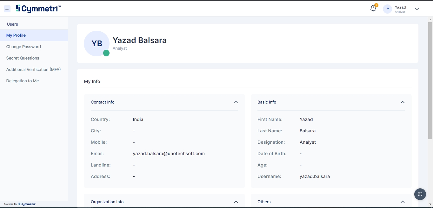Open Additional Verification (MFA) settings
Image resolution: width=433 pixels, height=208 pixels.
33,69
